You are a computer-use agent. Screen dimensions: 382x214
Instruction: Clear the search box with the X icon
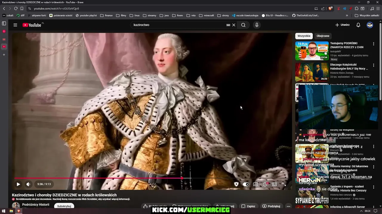[x=234, y=25]
